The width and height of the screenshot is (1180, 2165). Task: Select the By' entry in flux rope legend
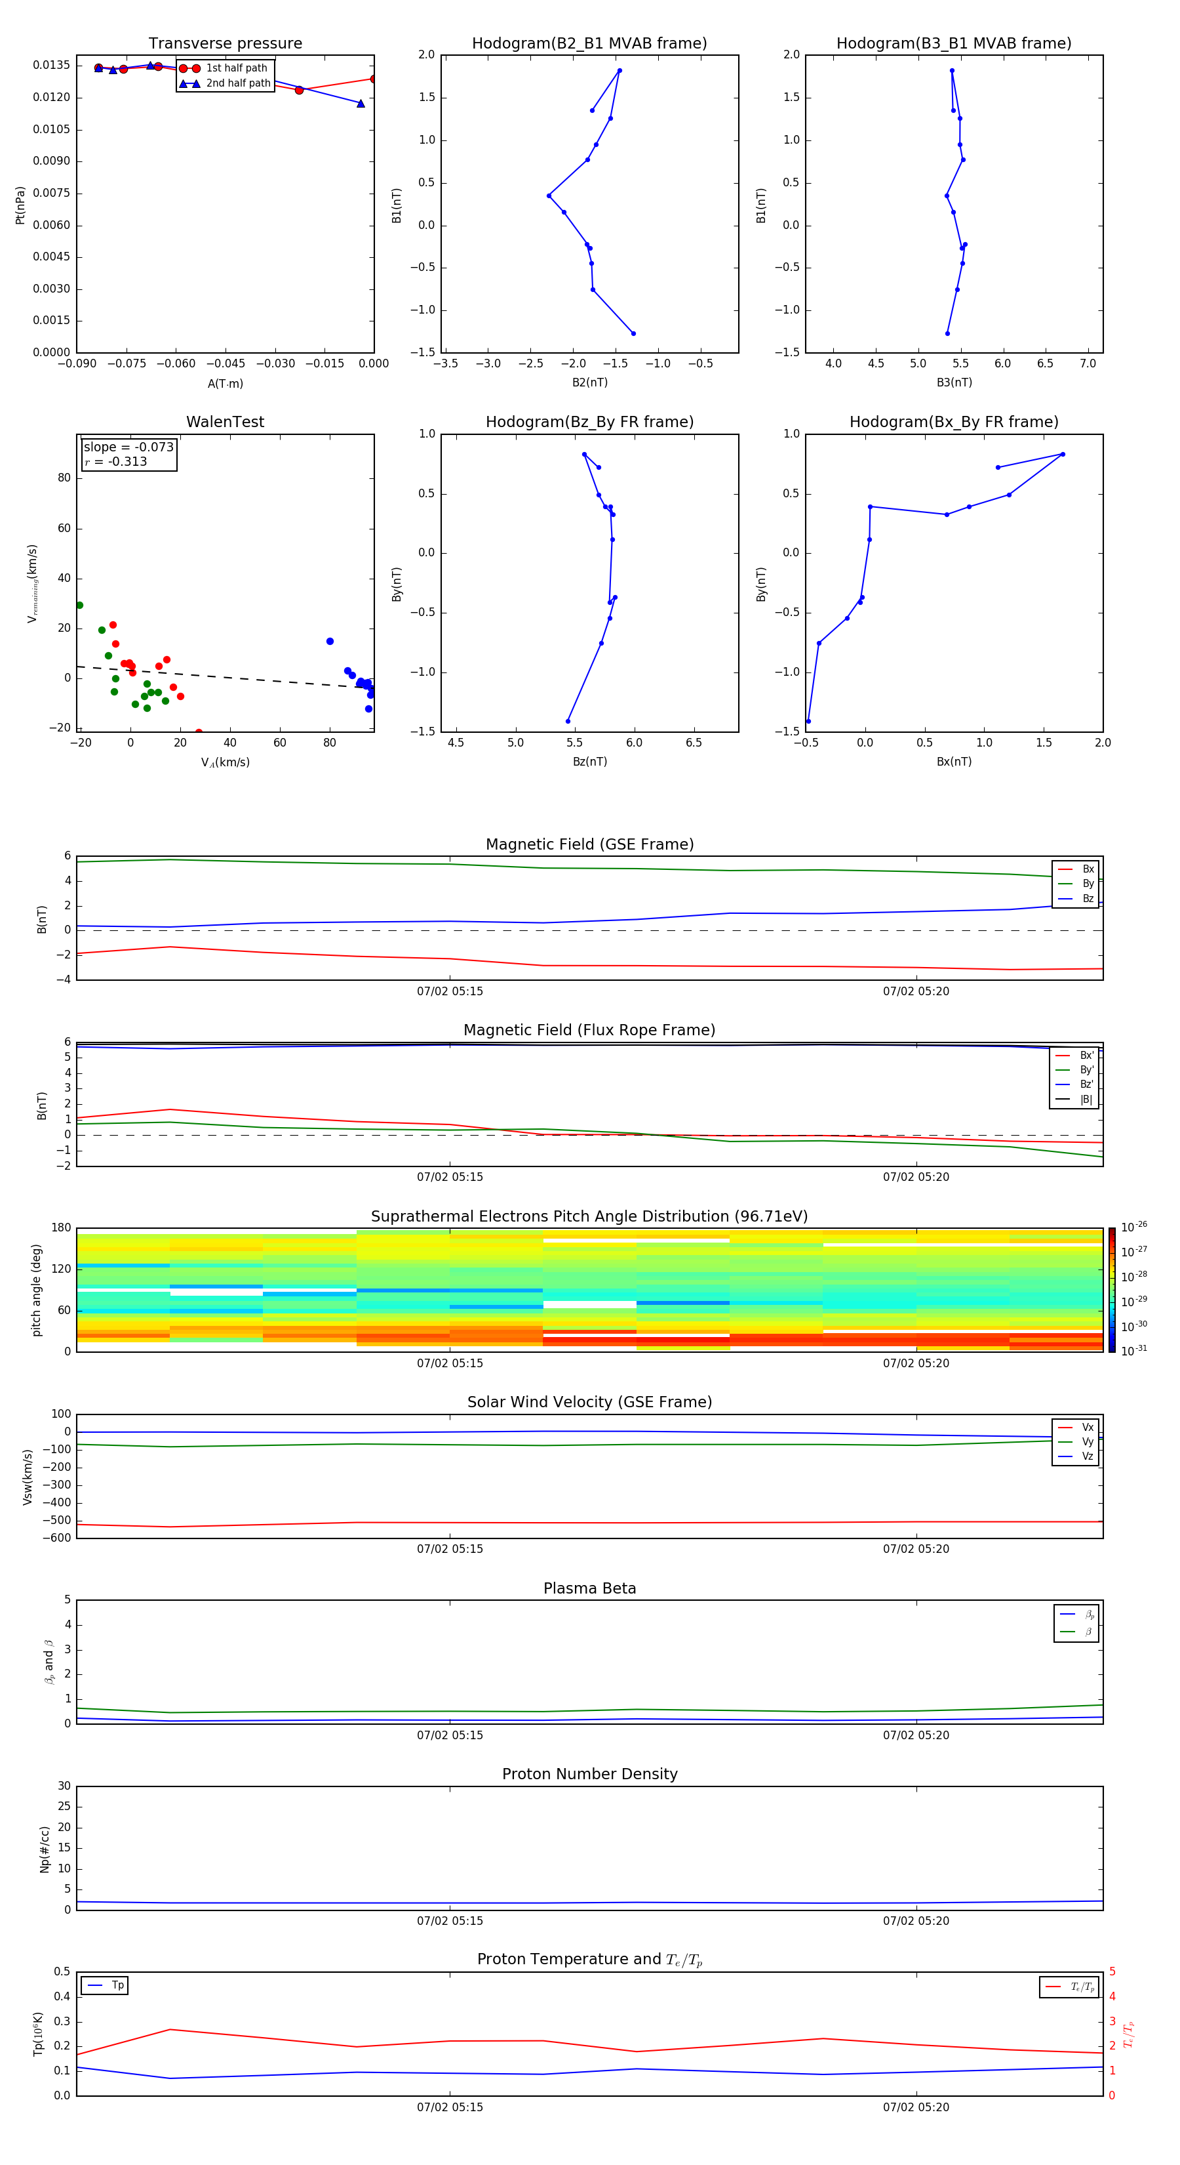pos(1074,1070)
